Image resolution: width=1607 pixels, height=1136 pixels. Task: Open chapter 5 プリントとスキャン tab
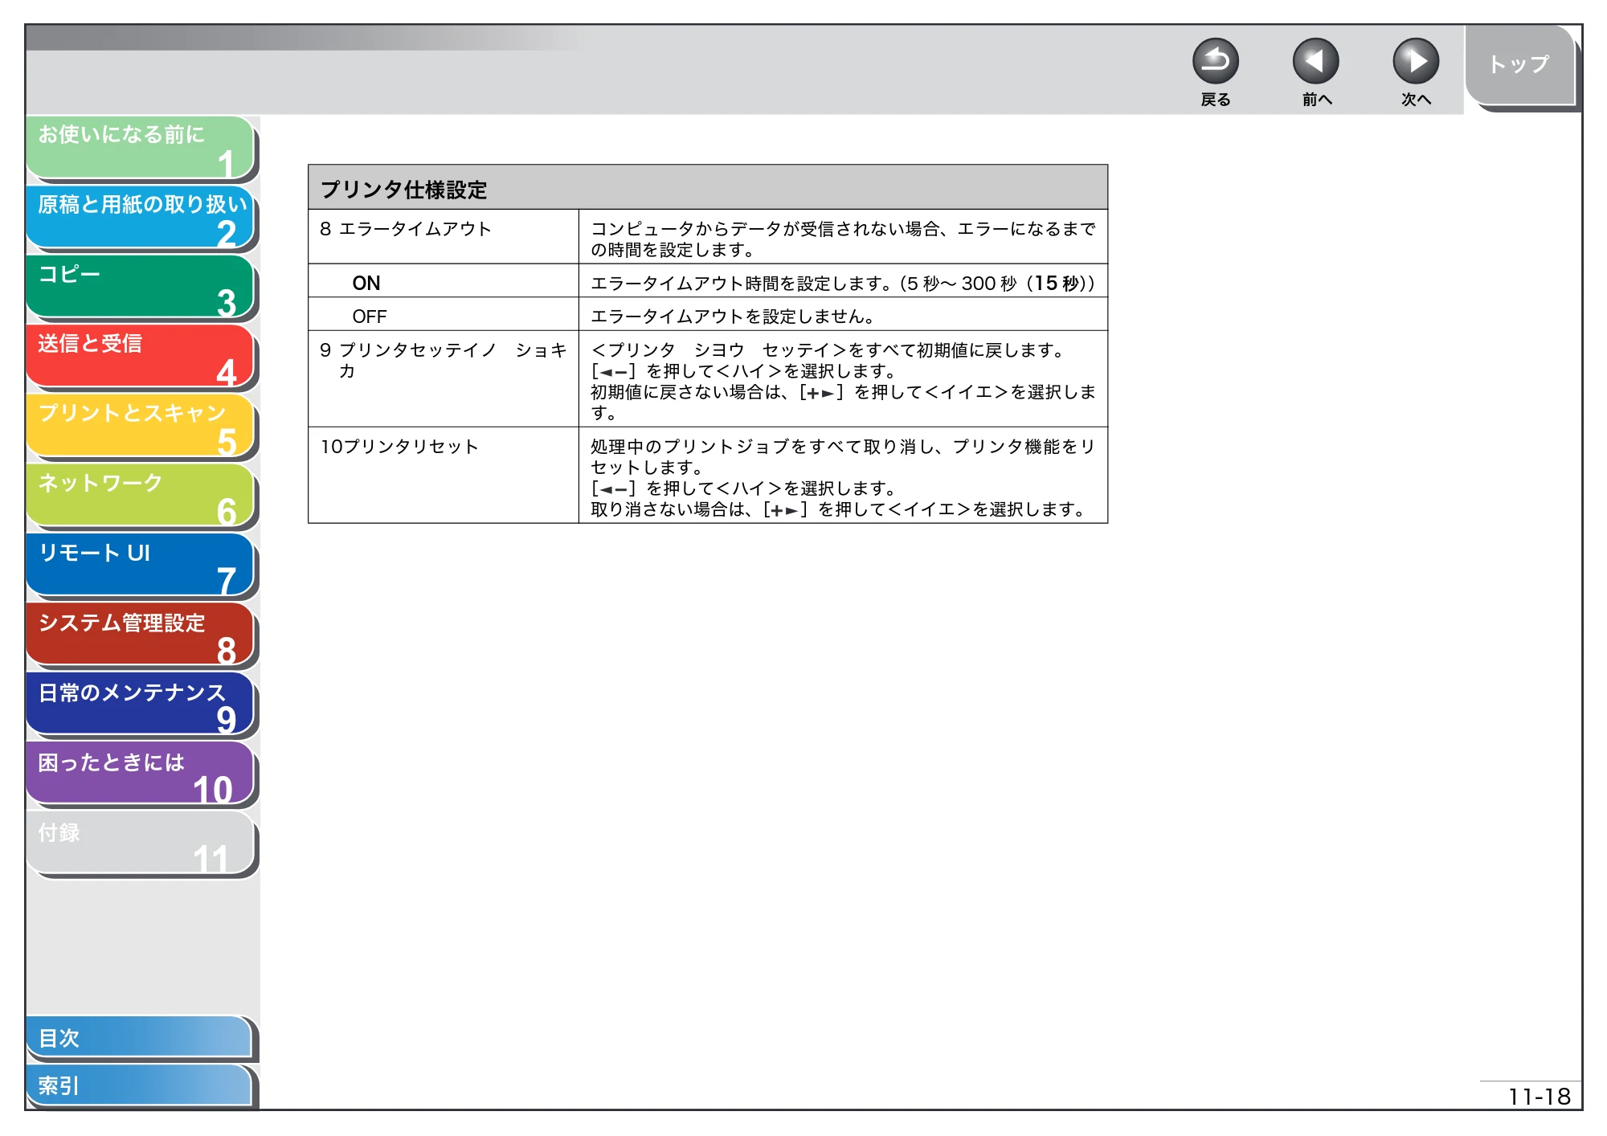[141, 426]
